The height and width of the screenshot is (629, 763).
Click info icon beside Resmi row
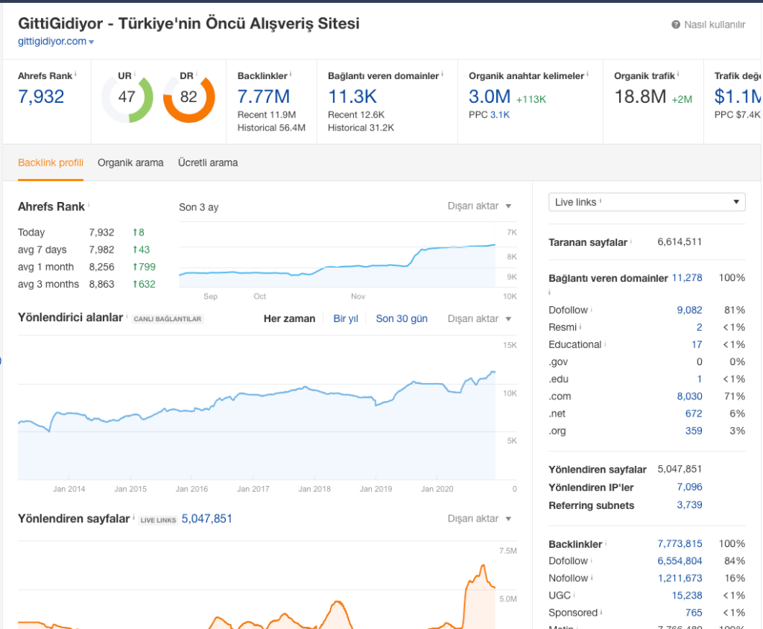pyautogui.click(x=580, y=326)
